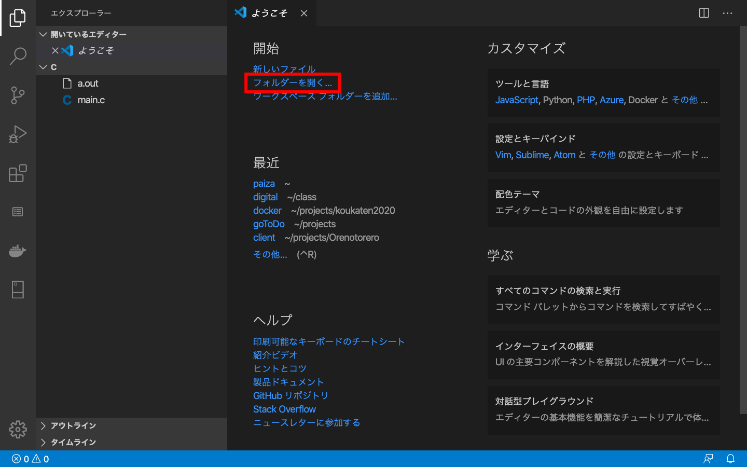Open the Source Control view
The height and width of the screenshot is (467, 747).
click(x=18, y=95)
